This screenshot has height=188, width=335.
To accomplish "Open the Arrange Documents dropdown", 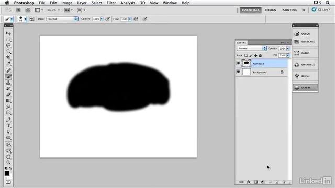I will [69, 10].
